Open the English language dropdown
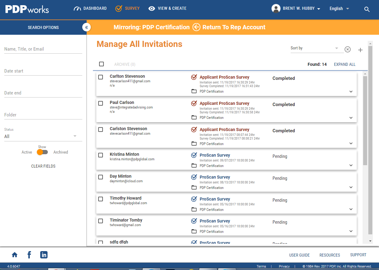This screenshot has width=379, height=270. point(339,9)
